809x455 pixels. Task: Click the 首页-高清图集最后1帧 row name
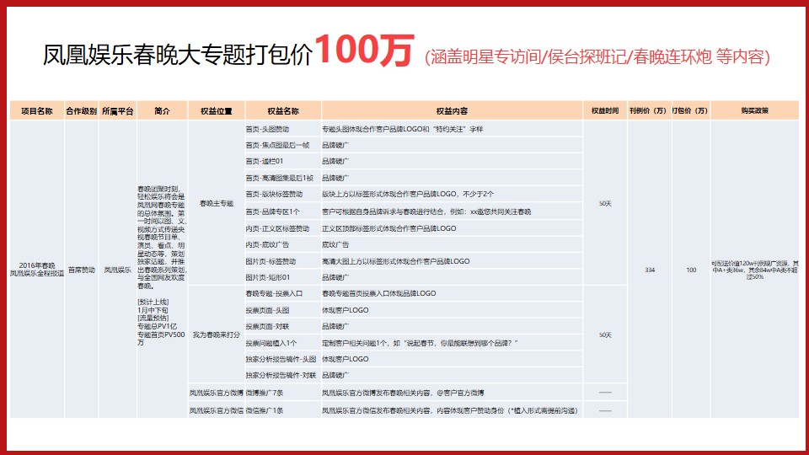coord(279,178)
